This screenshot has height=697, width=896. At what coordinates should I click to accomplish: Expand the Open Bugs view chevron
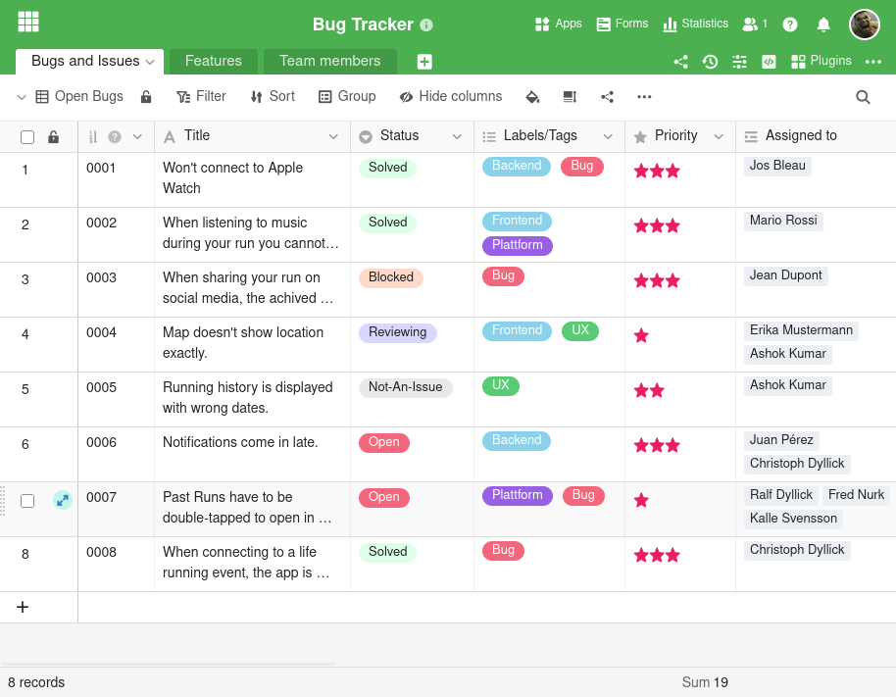20,96
